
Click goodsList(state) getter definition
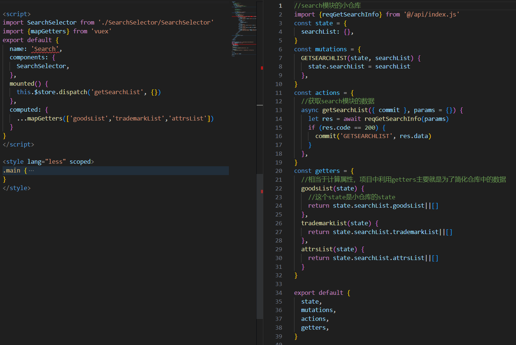(x=329, y=188)
